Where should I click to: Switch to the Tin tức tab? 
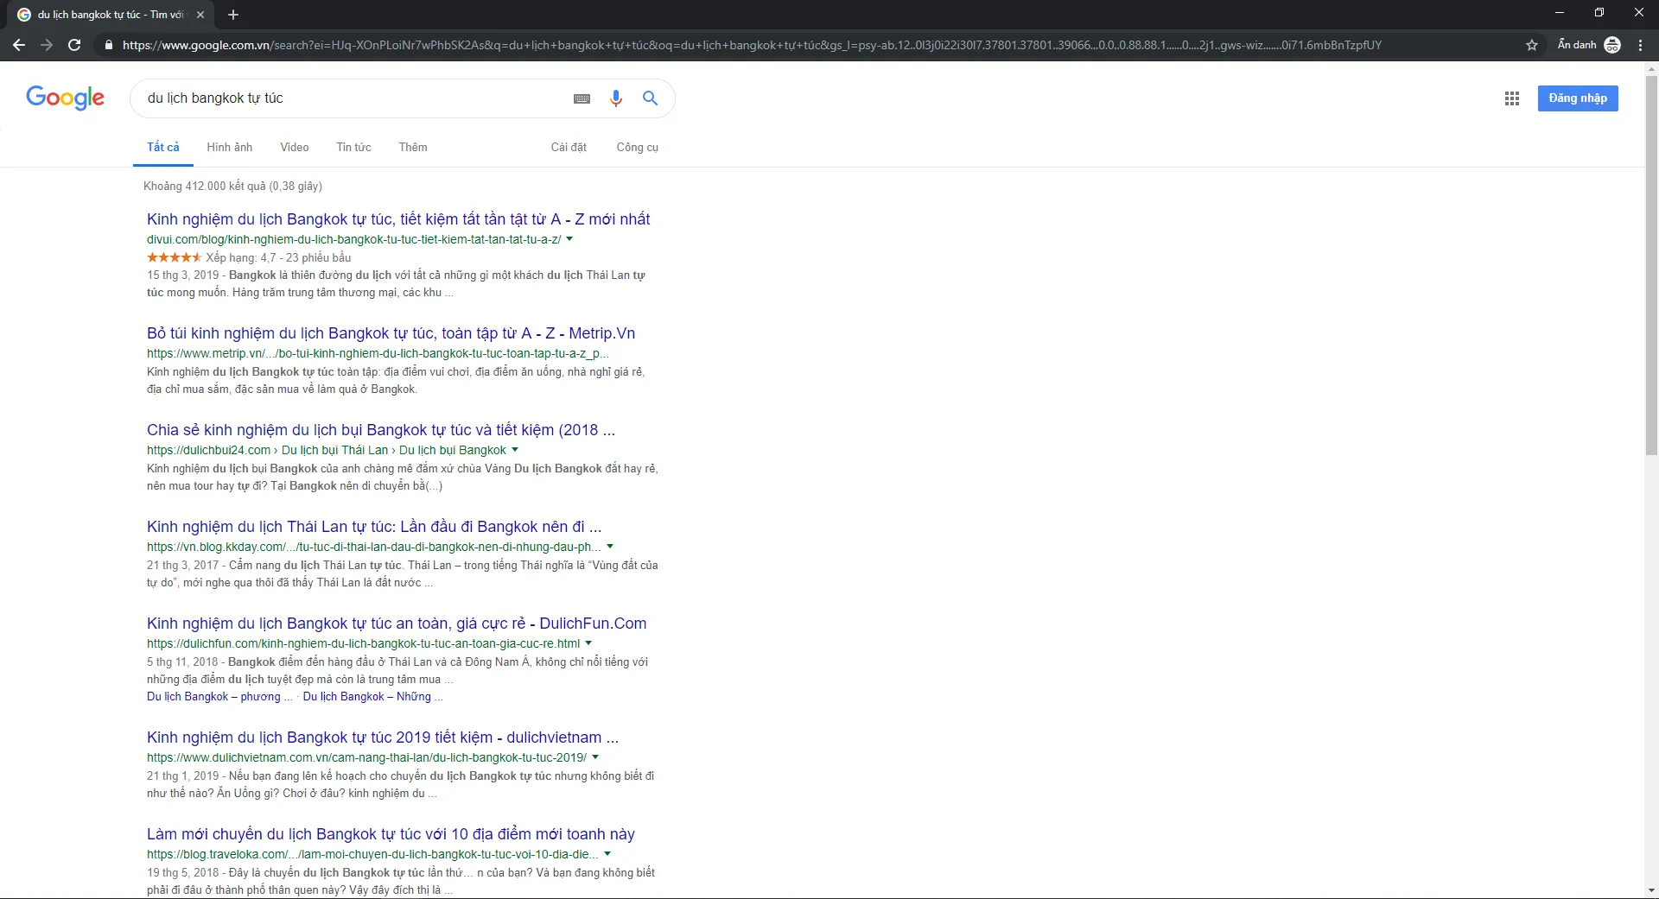353,148
